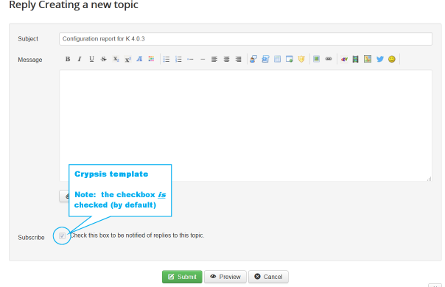445x287 pixels.
Task: Open the smiley emoticons picker
Action: (392, 59)
